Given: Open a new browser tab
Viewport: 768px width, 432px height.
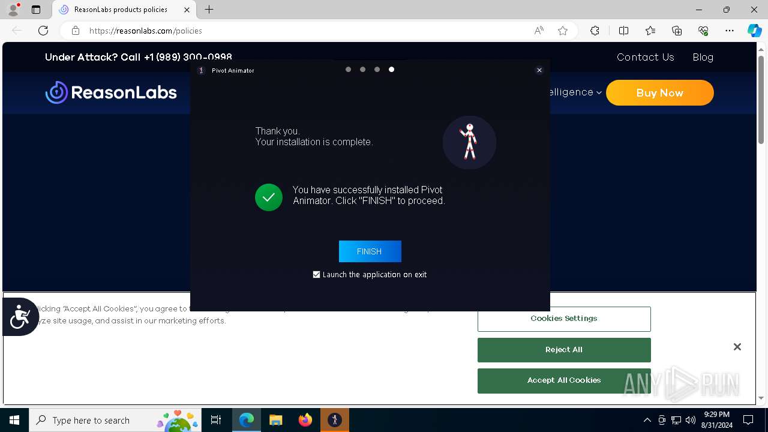Looking at the screenshot, I should point(209,10).
